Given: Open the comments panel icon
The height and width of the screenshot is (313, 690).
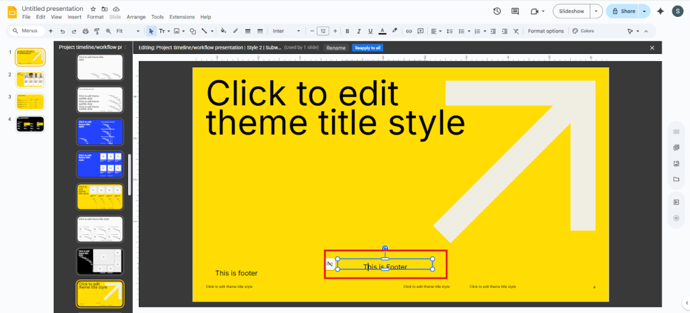Looking at the screenshot, I should [x=515, y=11].
